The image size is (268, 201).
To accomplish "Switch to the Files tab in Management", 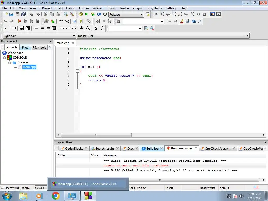I will coord(25,48).
